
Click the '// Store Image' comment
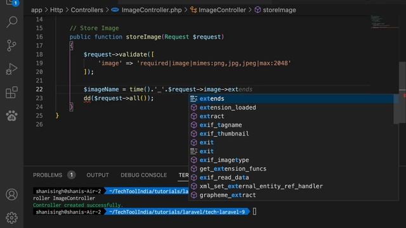pyautogui.click(x=95, y=28)
